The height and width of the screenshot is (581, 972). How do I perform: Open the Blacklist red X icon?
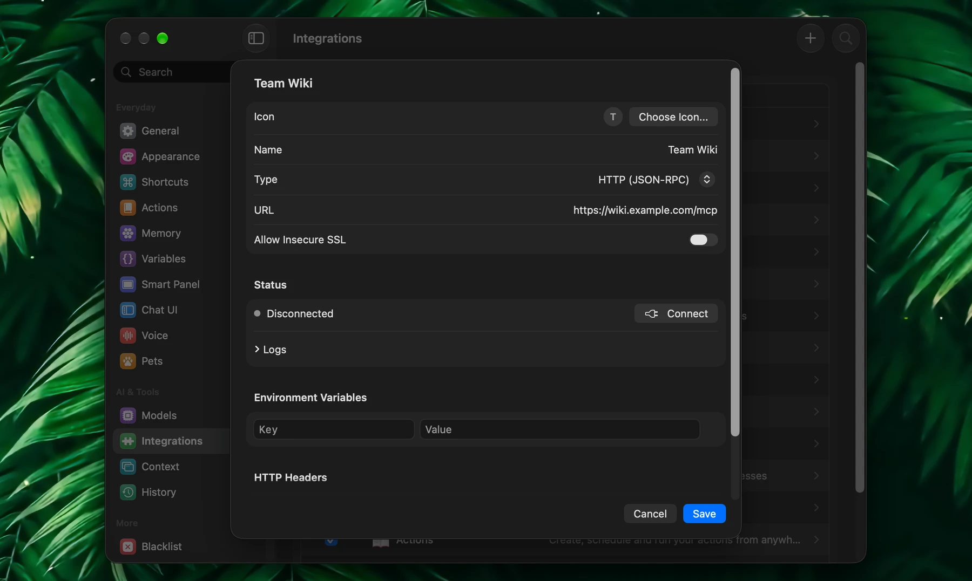tap(128, 546)
